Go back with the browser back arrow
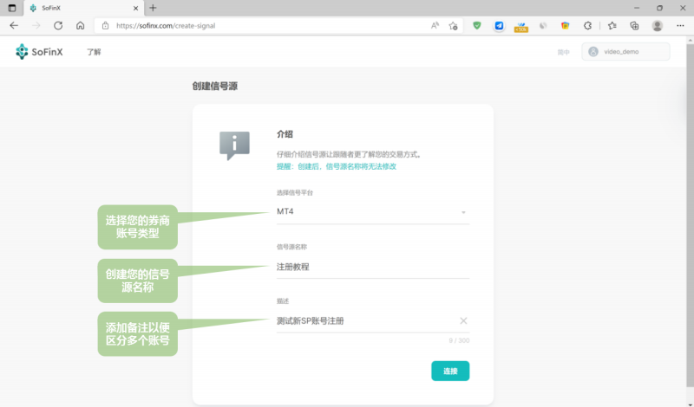Screen dimensions: 694x407 14,26
